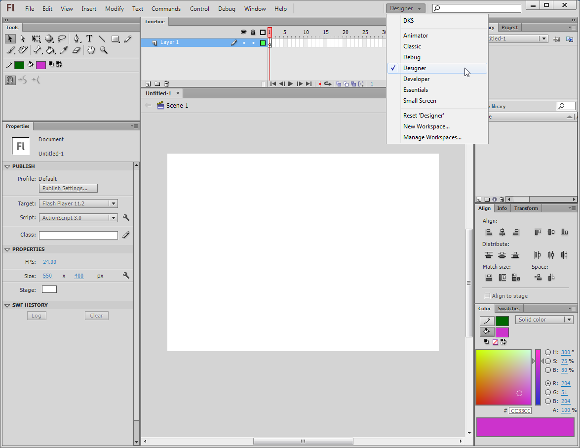The height and width of the screenshot is (448, 580).
Task: Click the align left edge icon
Action: pyautogui.click(x=489, y=232)
